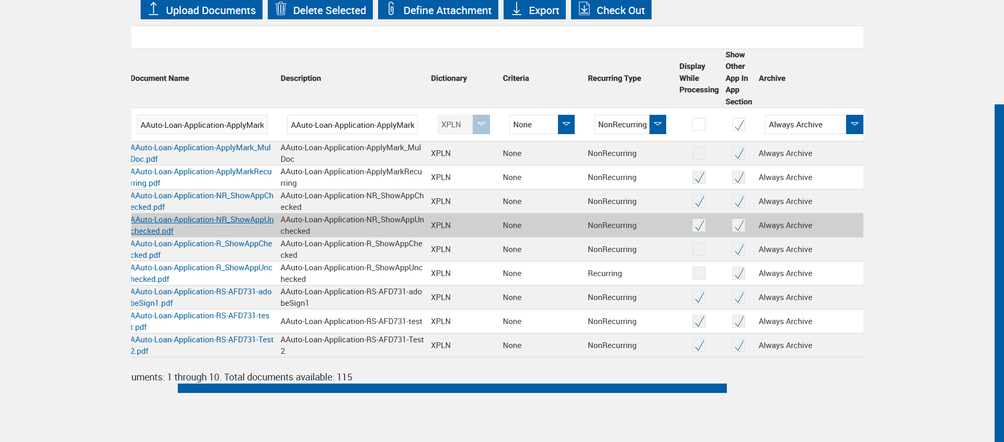Expand the Always Archive dropdown
This screenshot has width=1004, height=442.
click(814, 125)
